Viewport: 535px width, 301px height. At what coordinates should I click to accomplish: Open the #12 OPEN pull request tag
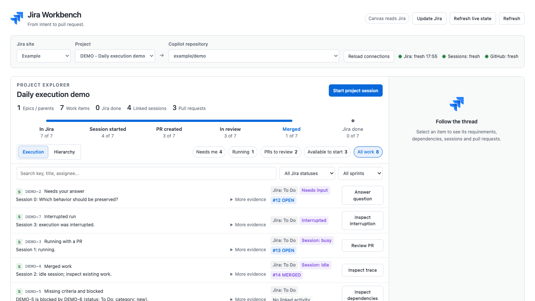(x=283, y=200)
